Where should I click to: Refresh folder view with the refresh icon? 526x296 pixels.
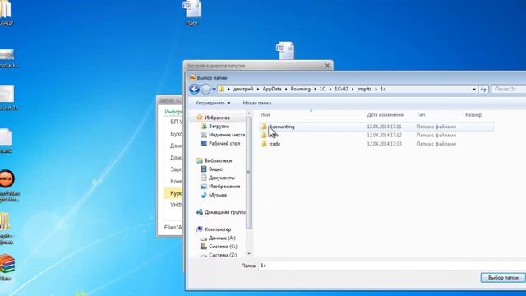483,90
